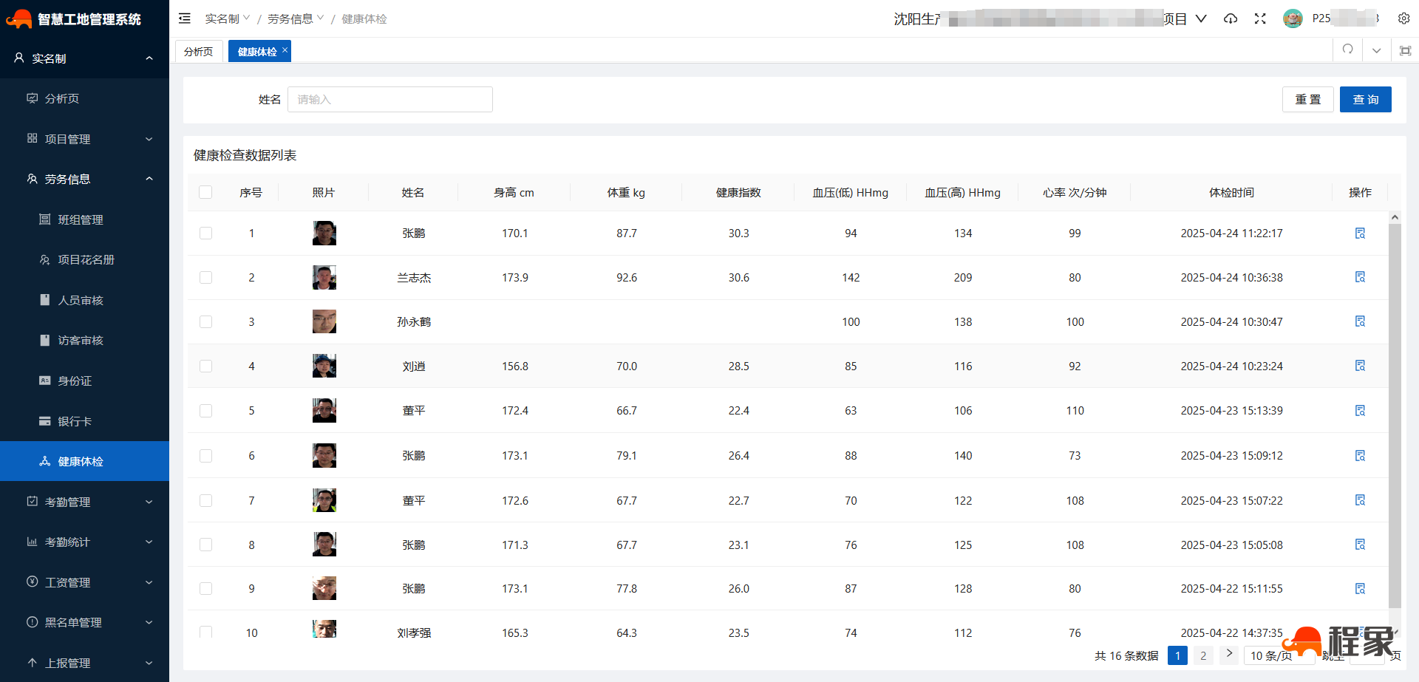Switch to the 分析页 tab
The image size is (1419, 682).
(198, 51)
